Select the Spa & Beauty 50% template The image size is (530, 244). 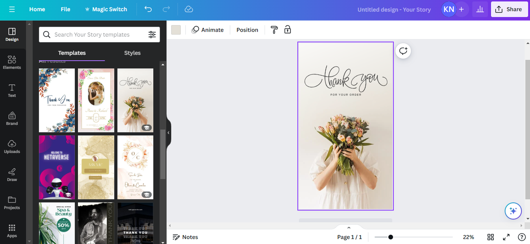tap(57, 223)
